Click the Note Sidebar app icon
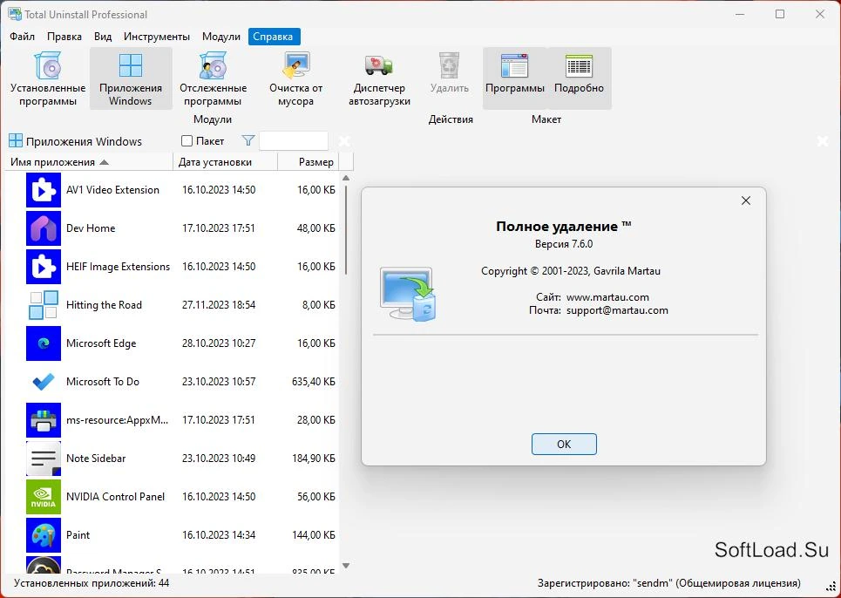Image resolution: width=841 pixels, height=598 pixels. point(44,459)
